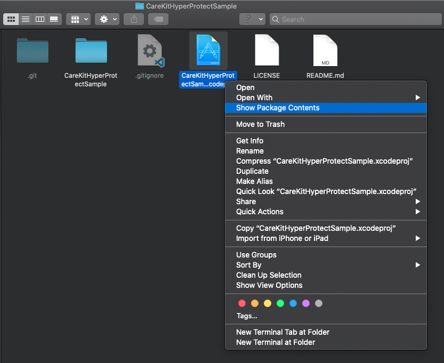Choose Get Info in context menu
Image resolution: width=444 pixels, height=363 pixels.
click(x=326, y=141)
